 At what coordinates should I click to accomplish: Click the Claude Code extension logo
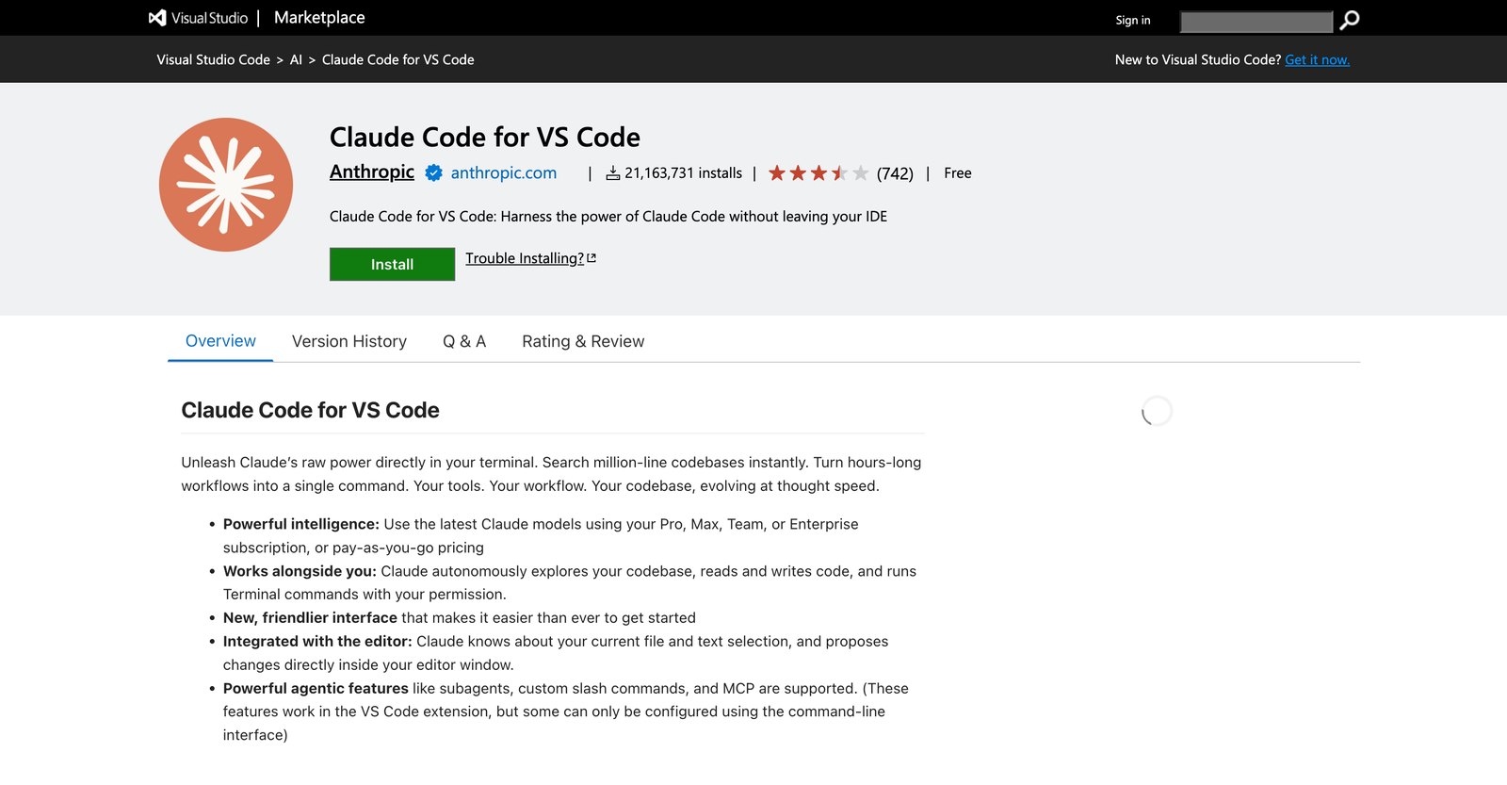[226, 185]
